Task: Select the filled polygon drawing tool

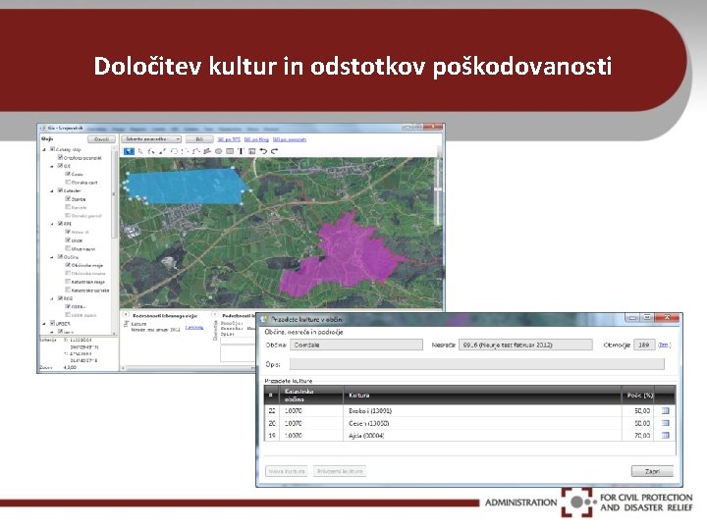Action: (207, 151)
